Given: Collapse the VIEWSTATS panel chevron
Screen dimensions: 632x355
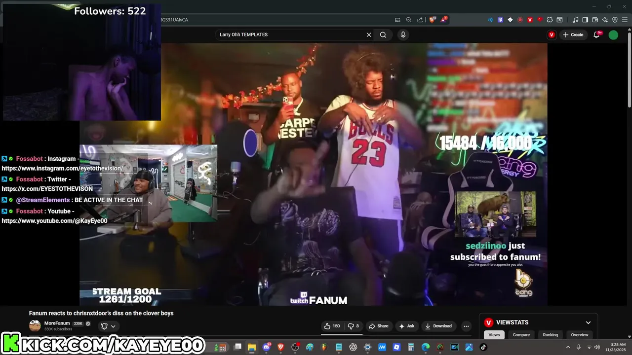Looking at the screenshot, I should coord(588,322).
